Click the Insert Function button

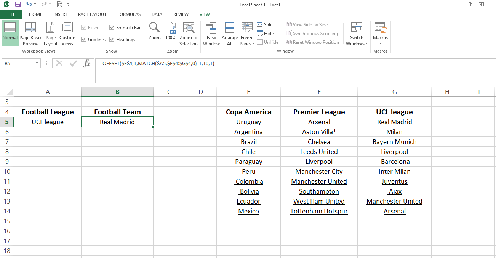pyautogui.click(x=86, y=63)
